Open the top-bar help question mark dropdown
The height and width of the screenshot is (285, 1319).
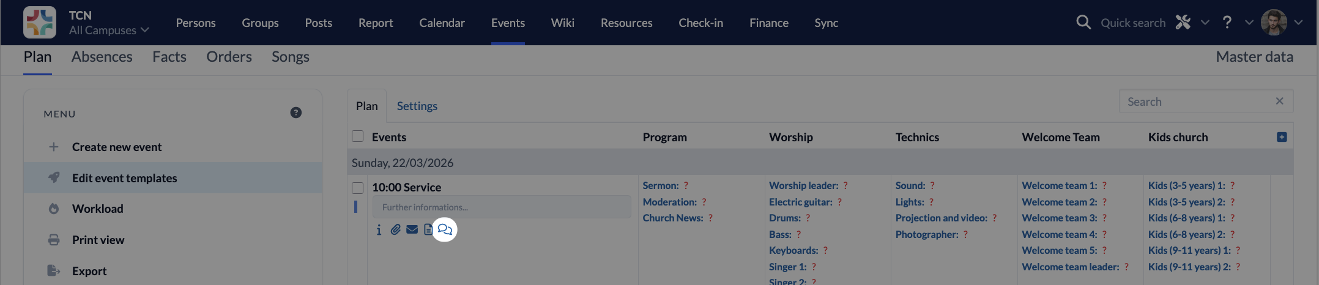pyautogui.click(x=1227, y=23)
